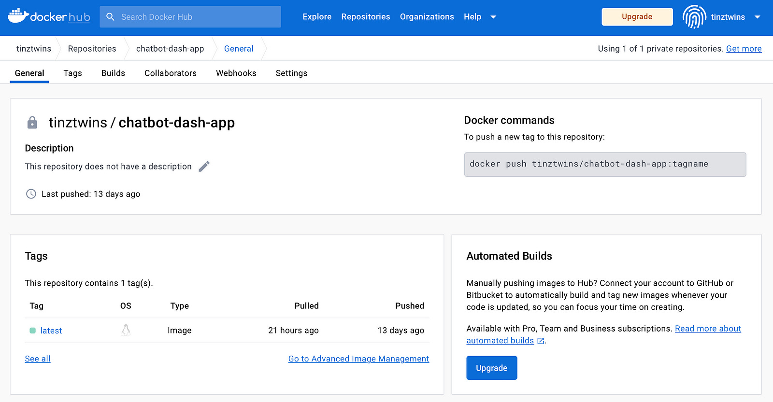
Task: Open the Organizations menu
Action: pyautogui.click(x=427, y=17)
